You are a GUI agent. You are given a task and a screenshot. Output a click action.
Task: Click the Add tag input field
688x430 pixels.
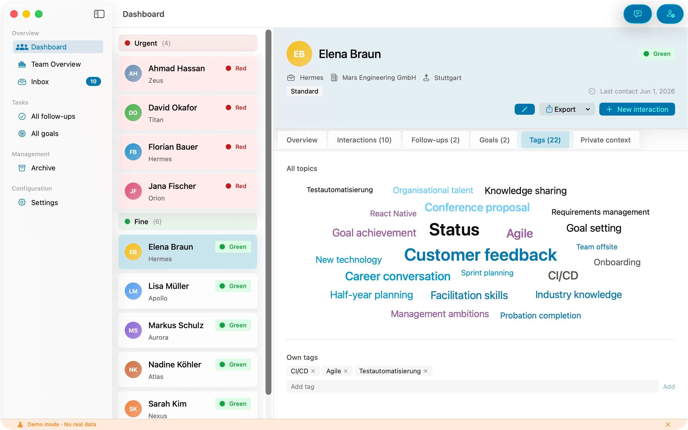472,386
